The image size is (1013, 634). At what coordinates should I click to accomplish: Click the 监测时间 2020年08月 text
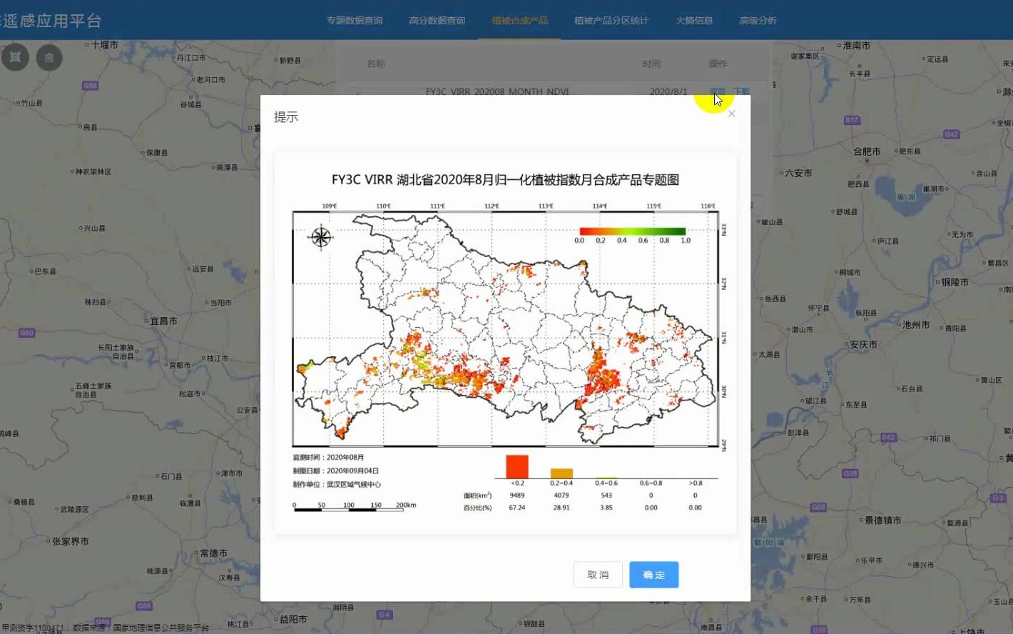(x=328, y=458)
